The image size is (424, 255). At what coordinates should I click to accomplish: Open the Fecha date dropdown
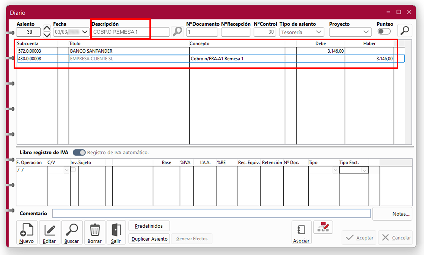85,32
